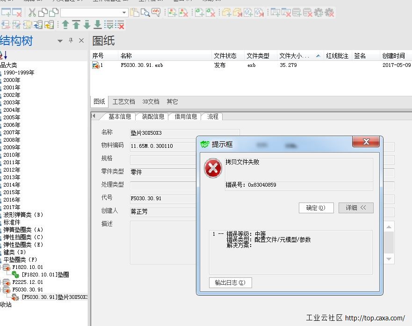The height and width of the screenshot is (326, 412).
Task: Click the scissors cut icon
Action: (x=32, y=12)
